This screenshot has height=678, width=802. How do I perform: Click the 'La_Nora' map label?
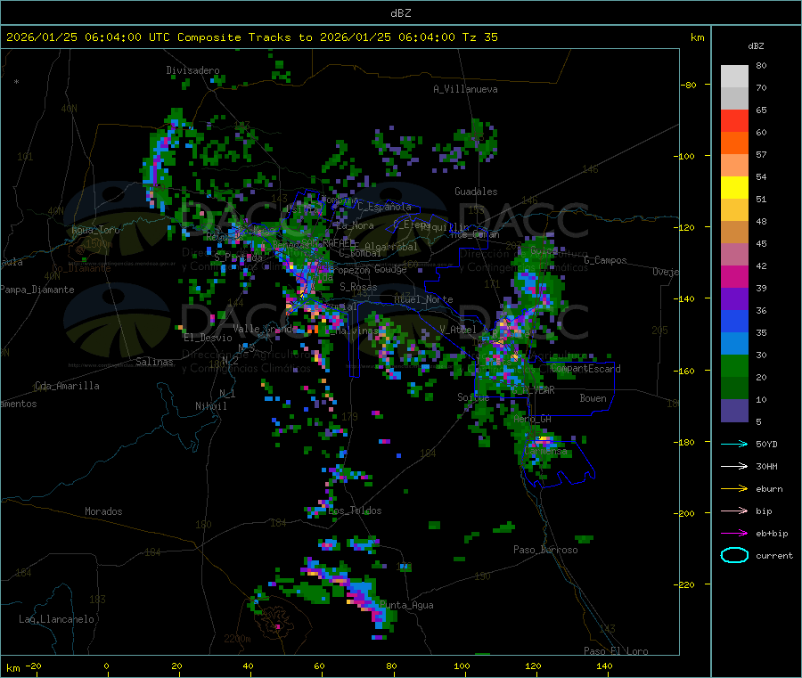coord(355,225)
